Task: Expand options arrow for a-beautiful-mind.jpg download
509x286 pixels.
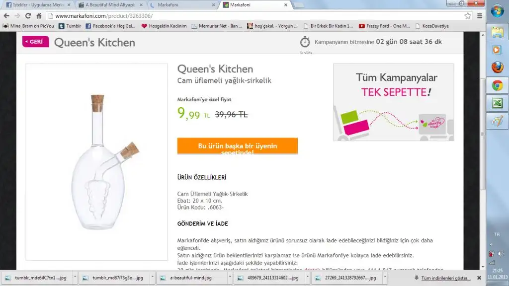Action: 230,278
